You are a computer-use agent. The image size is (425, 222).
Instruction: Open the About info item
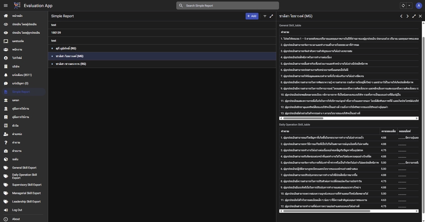(16, 219)
